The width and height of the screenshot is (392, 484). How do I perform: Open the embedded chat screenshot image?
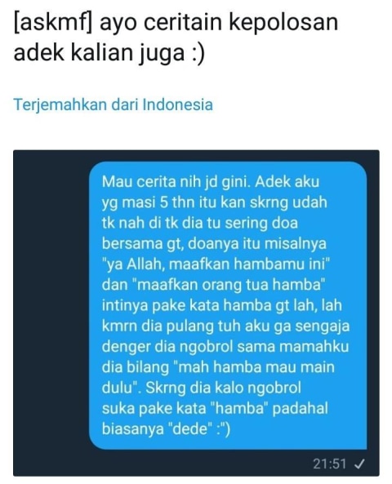[x=196, y=313]
